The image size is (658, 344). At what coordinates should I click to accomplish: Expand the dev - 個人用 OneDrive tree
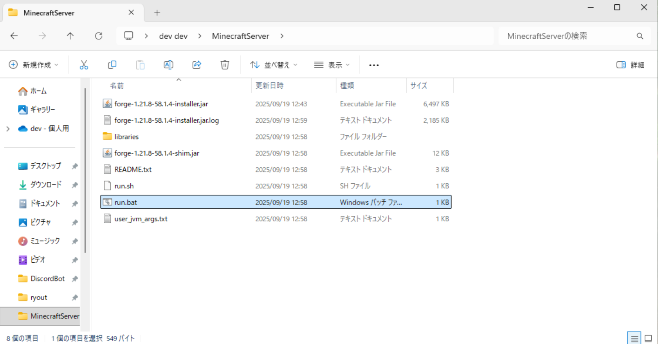pos(8,129)
